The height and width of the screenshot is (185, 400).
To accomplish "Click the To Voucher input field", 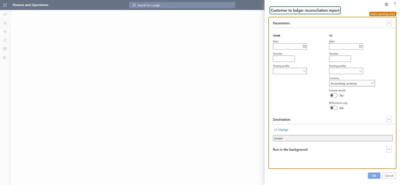I will pos(340,59).
